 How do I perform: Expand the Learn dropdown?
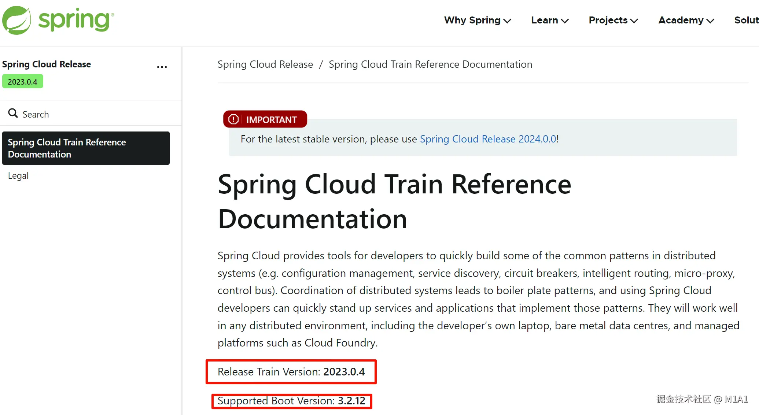click(549, 21)
